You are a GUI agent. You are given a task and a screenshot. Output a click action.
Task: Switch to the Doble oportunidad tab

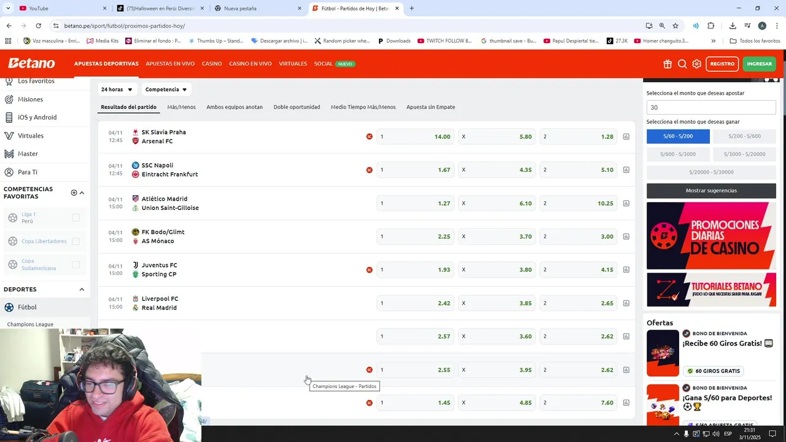coord(297,107)
